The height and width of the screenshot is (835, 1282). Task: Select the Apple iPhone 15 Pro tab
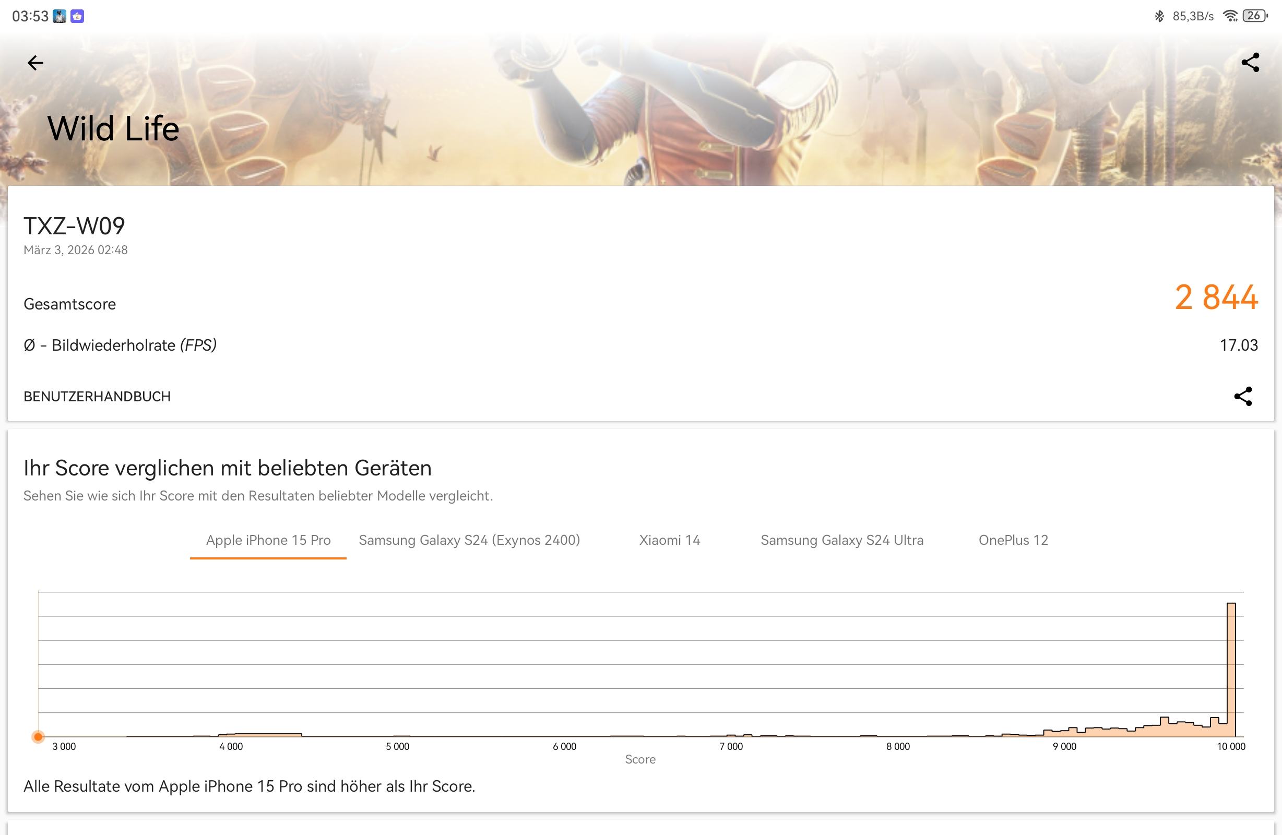pyautogui.click(x=268, y=540)
